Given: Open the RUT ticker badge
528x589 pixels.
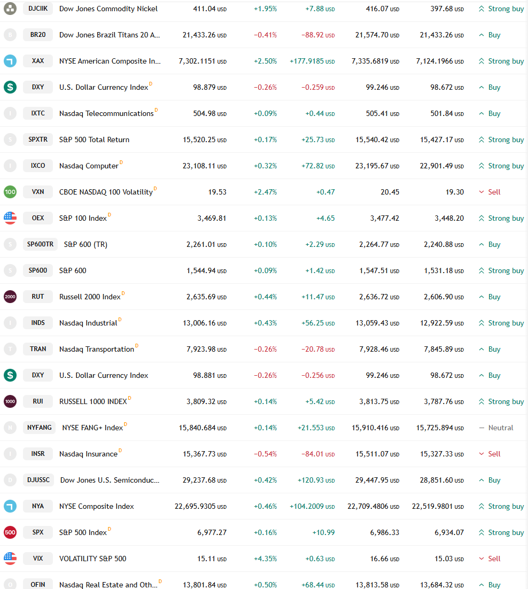Looking at the screenshot, I should (38, 297).
